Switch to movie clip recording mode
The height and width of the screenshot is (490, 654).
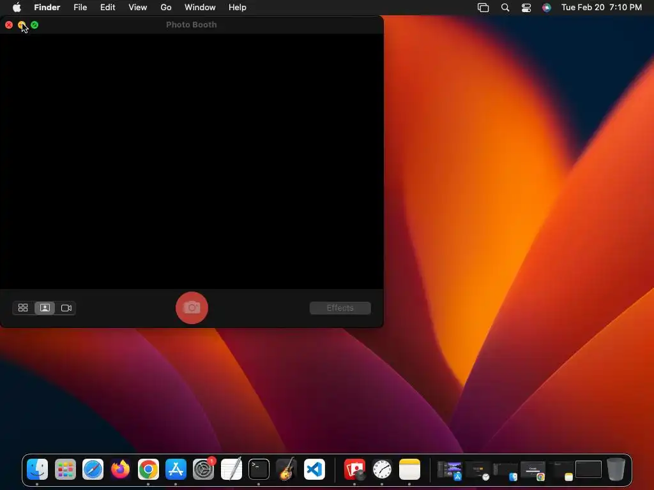66,308
